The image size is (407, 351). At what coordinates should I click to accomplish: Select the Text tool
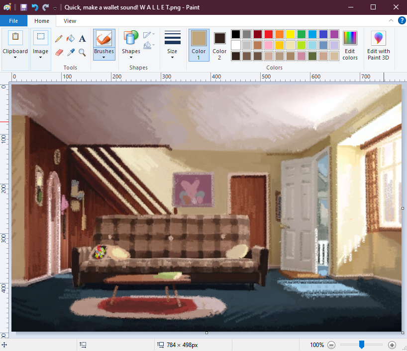82,39
